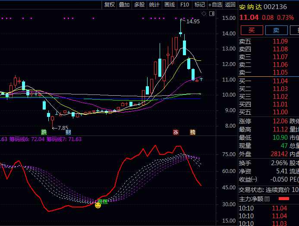Open the 叠加 overlay menu

124,5
